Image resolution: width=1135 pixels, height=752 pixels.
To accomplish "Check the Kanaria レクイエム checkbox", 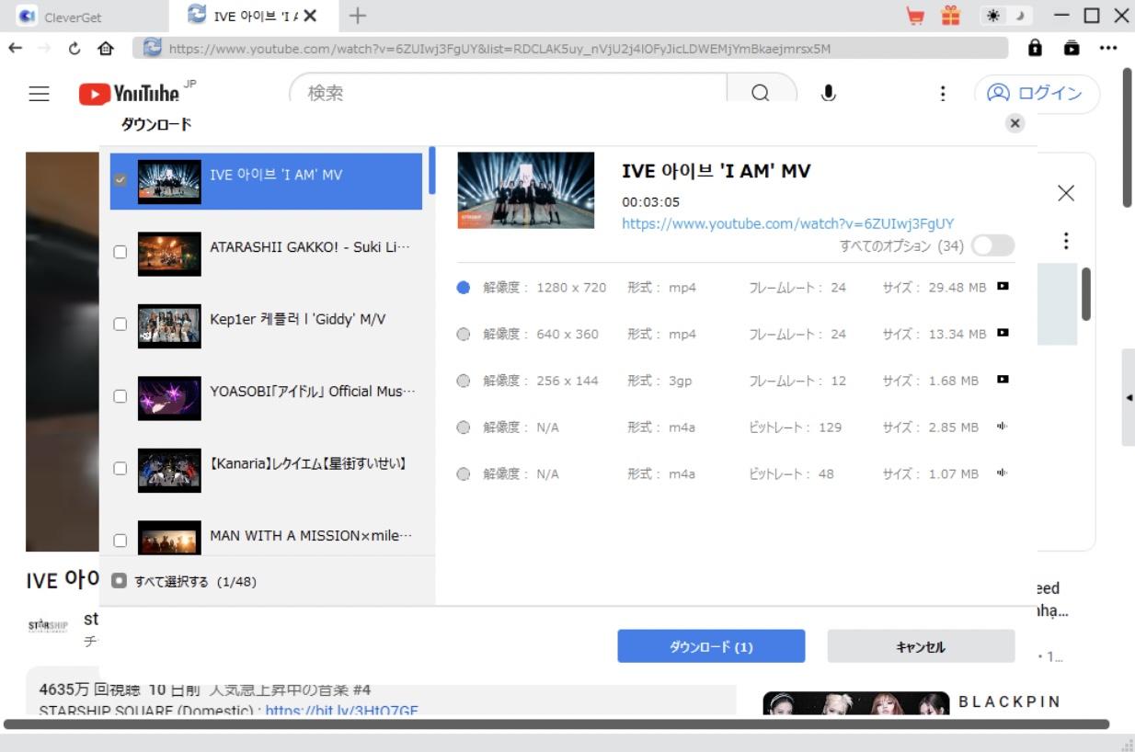I will pos(120,468).
